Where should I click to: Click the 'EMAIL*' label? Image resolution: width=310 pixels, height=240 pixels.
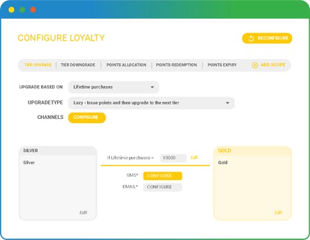(x=130, y=187)
